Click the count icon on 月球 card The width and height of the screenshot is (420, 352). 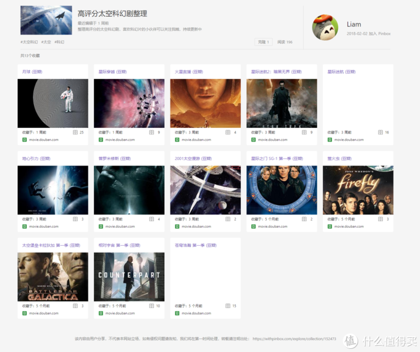click(x=75, y=132)
